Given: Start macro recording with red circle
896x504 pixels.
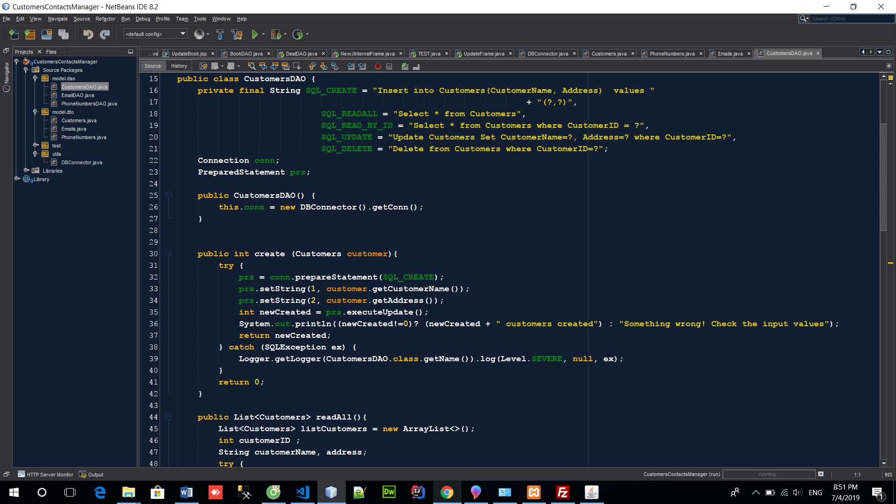Looking at the screenshot, I should point(378,66).
